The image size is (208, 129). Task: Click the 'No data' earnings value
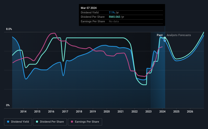click(114, 21)
